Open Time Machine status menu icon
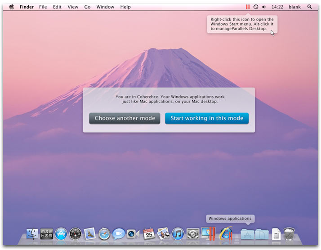Viewport: 321px width, 250px height. 256,7
